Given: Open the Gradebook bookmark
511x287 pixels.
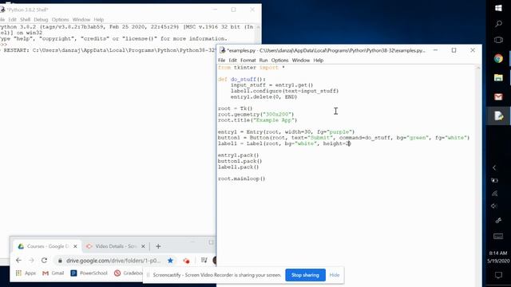Looking at the screenshot, I should (x=129, y=273).
